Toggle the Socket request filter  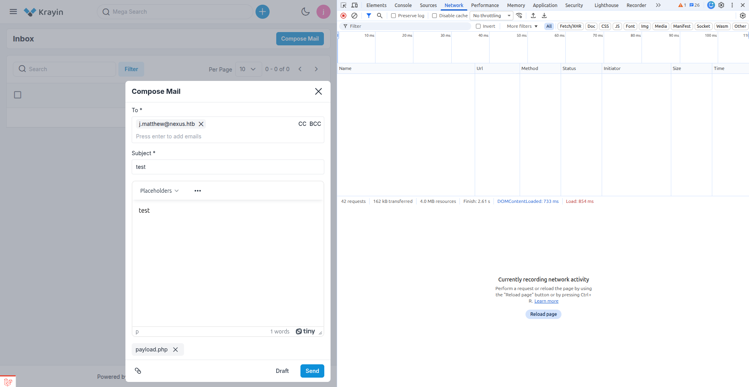(703, 26)
